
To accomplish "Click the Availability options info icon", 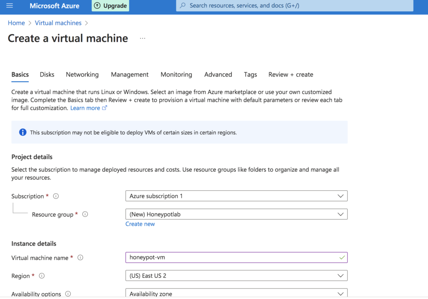I will (x=68, y=294).
